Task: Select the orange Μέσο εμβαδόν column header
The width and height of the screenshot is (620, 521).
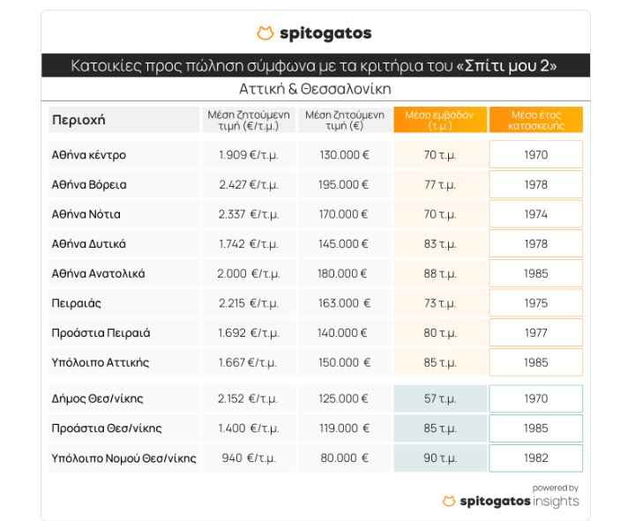Action: click(440, 120)
